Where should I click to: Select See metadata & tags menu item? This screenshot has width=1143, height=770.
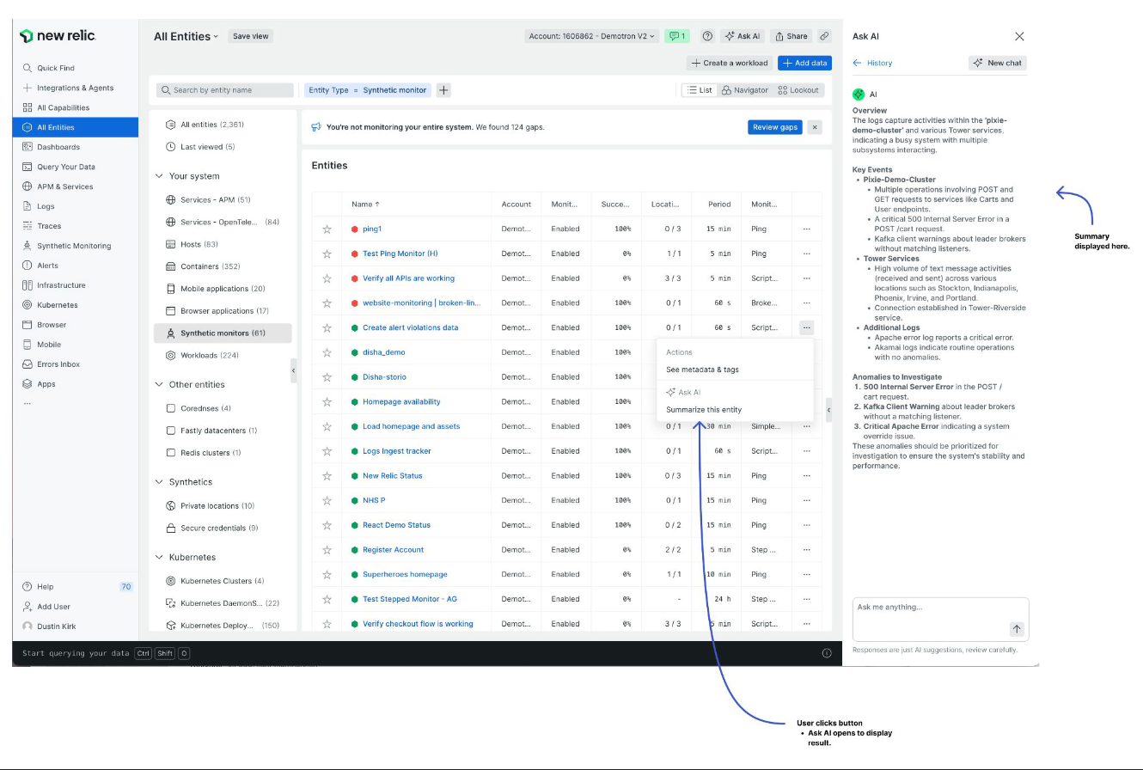(x=702, y=370)
